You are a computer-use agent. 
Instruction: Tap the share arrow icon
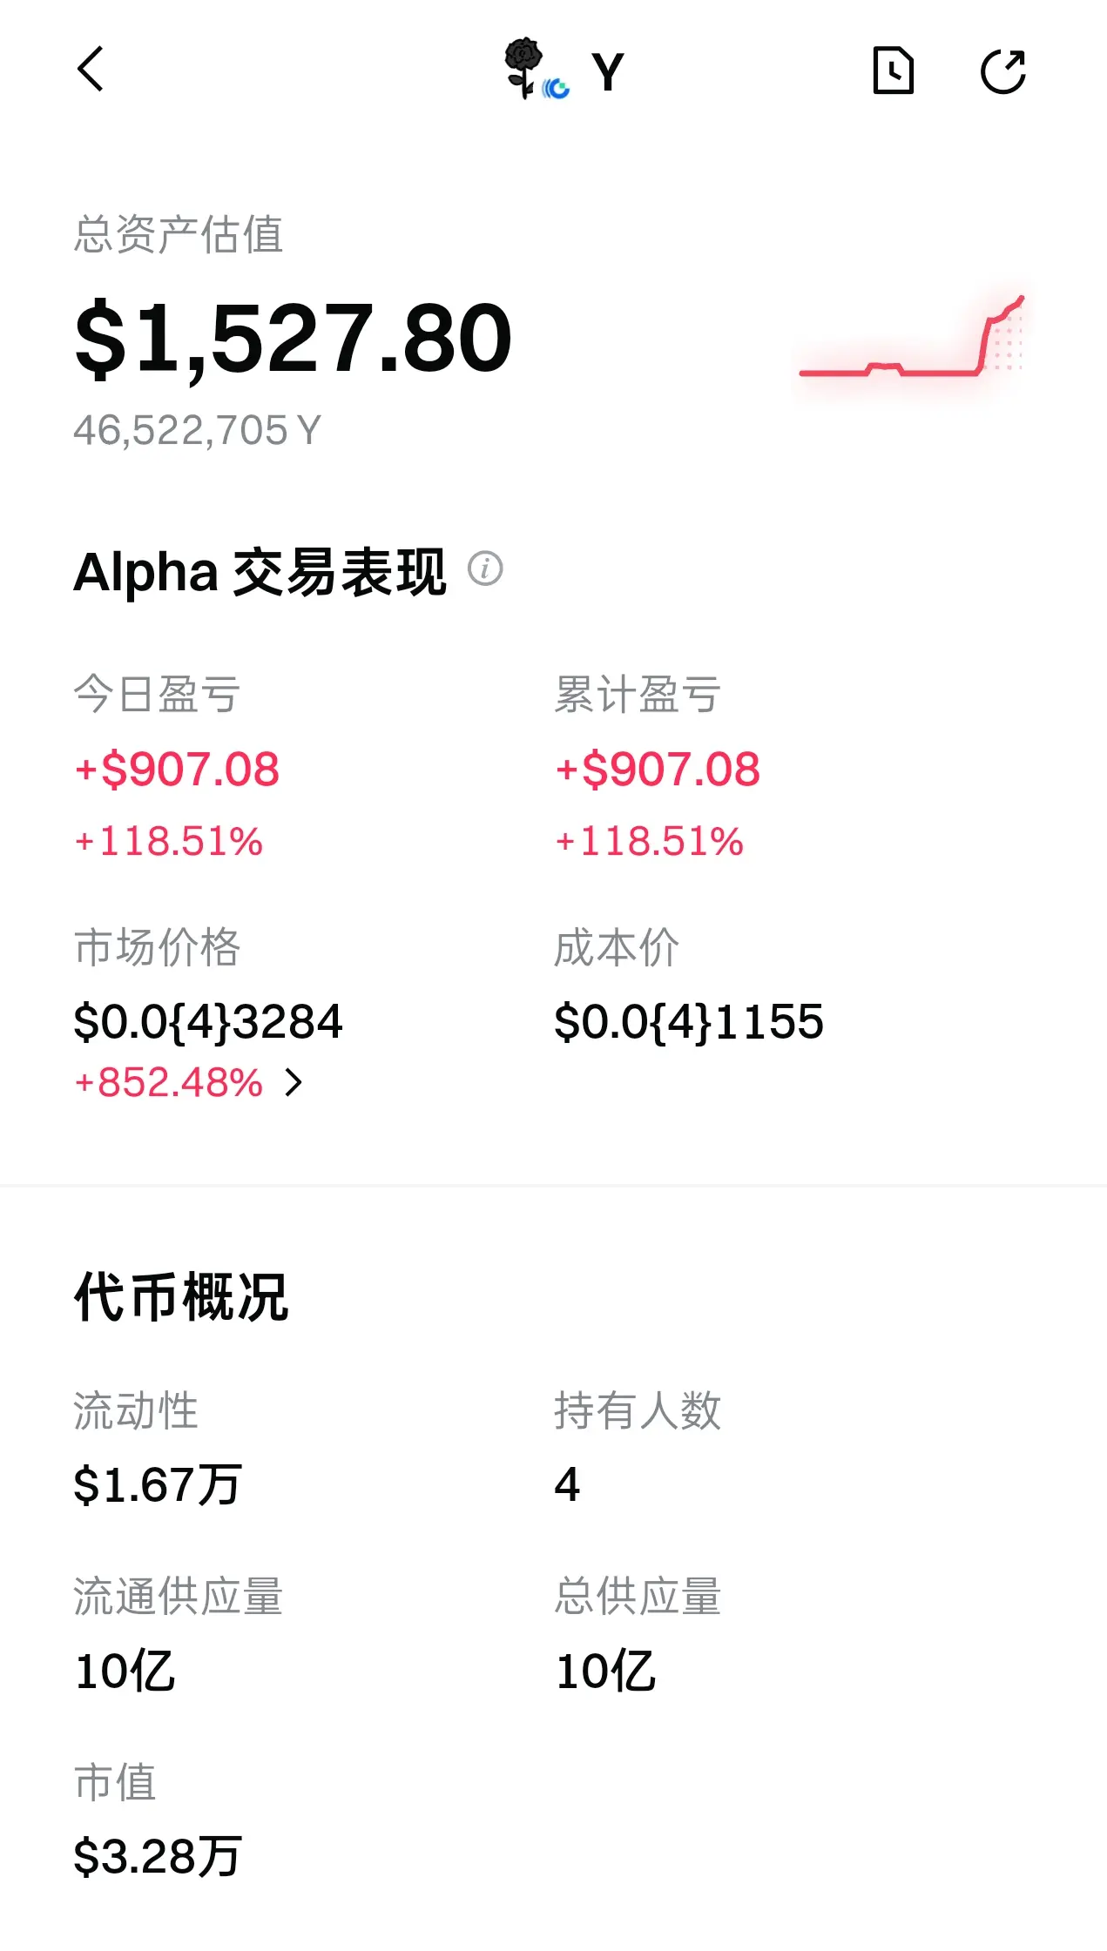pyautogui.click(x=1003, y=71)
